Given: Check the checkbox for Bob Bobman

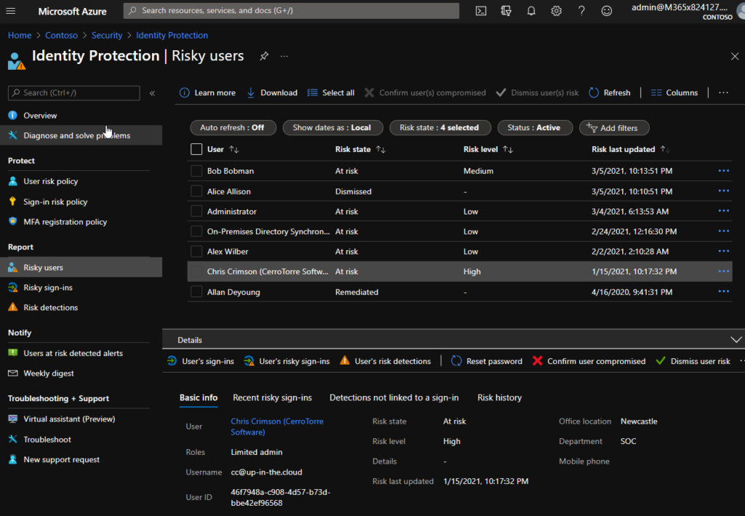Looking at the screenshot, I should (196, 171).
